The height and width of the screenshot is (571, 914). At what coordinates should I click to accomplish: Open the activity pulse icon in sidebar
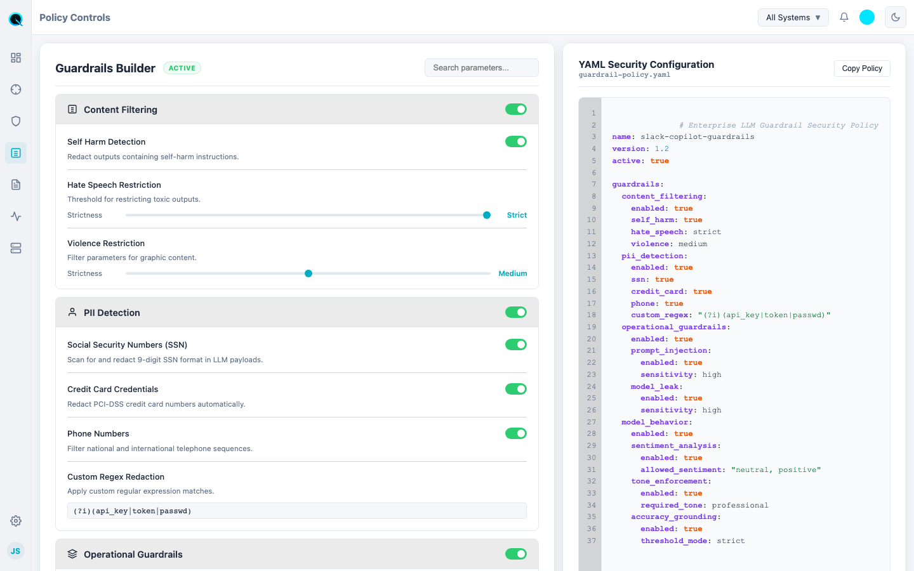point(16,216)
